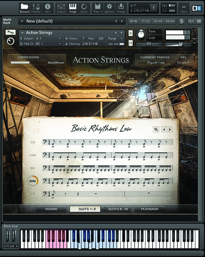
Task: Click the Max voices value 120
Action: pyautogui.click(x=101, y=38)
